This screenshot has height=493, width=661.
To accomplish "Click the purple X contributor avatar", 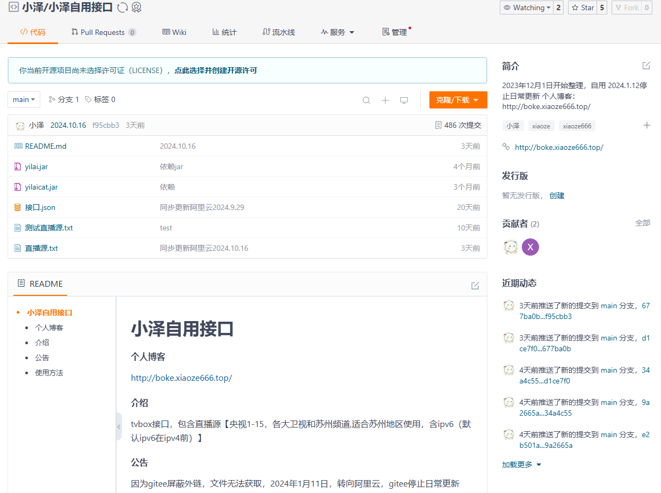I will (530, 247).
